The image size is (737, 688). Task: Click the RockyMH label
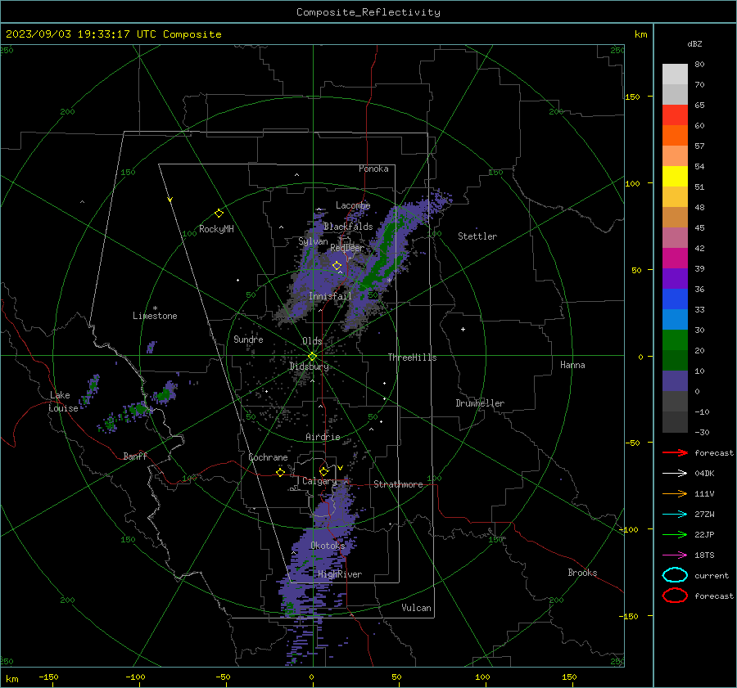[x=216, y=229]
